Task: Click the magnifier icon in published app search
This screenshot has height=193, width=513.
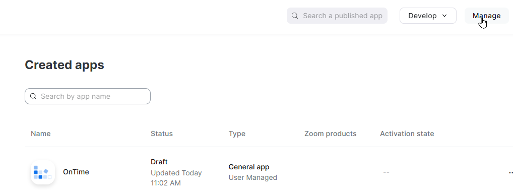Action: pyautogui.click(x=295, y=16)
